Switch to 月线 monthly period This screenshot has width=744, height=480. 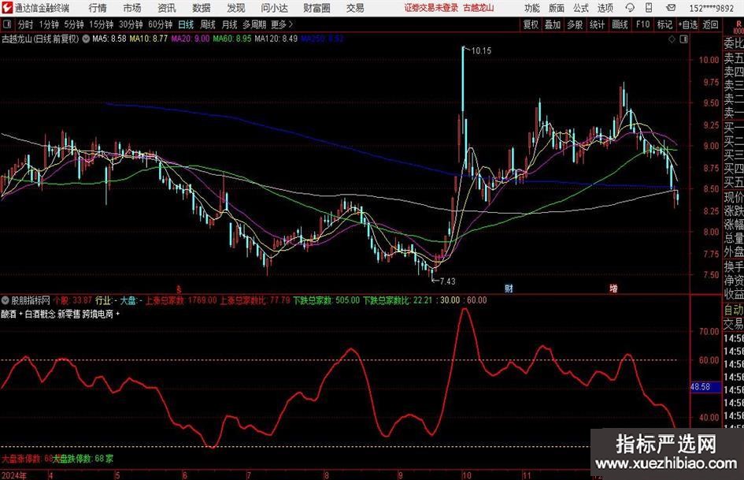click(x=230, y=24)
